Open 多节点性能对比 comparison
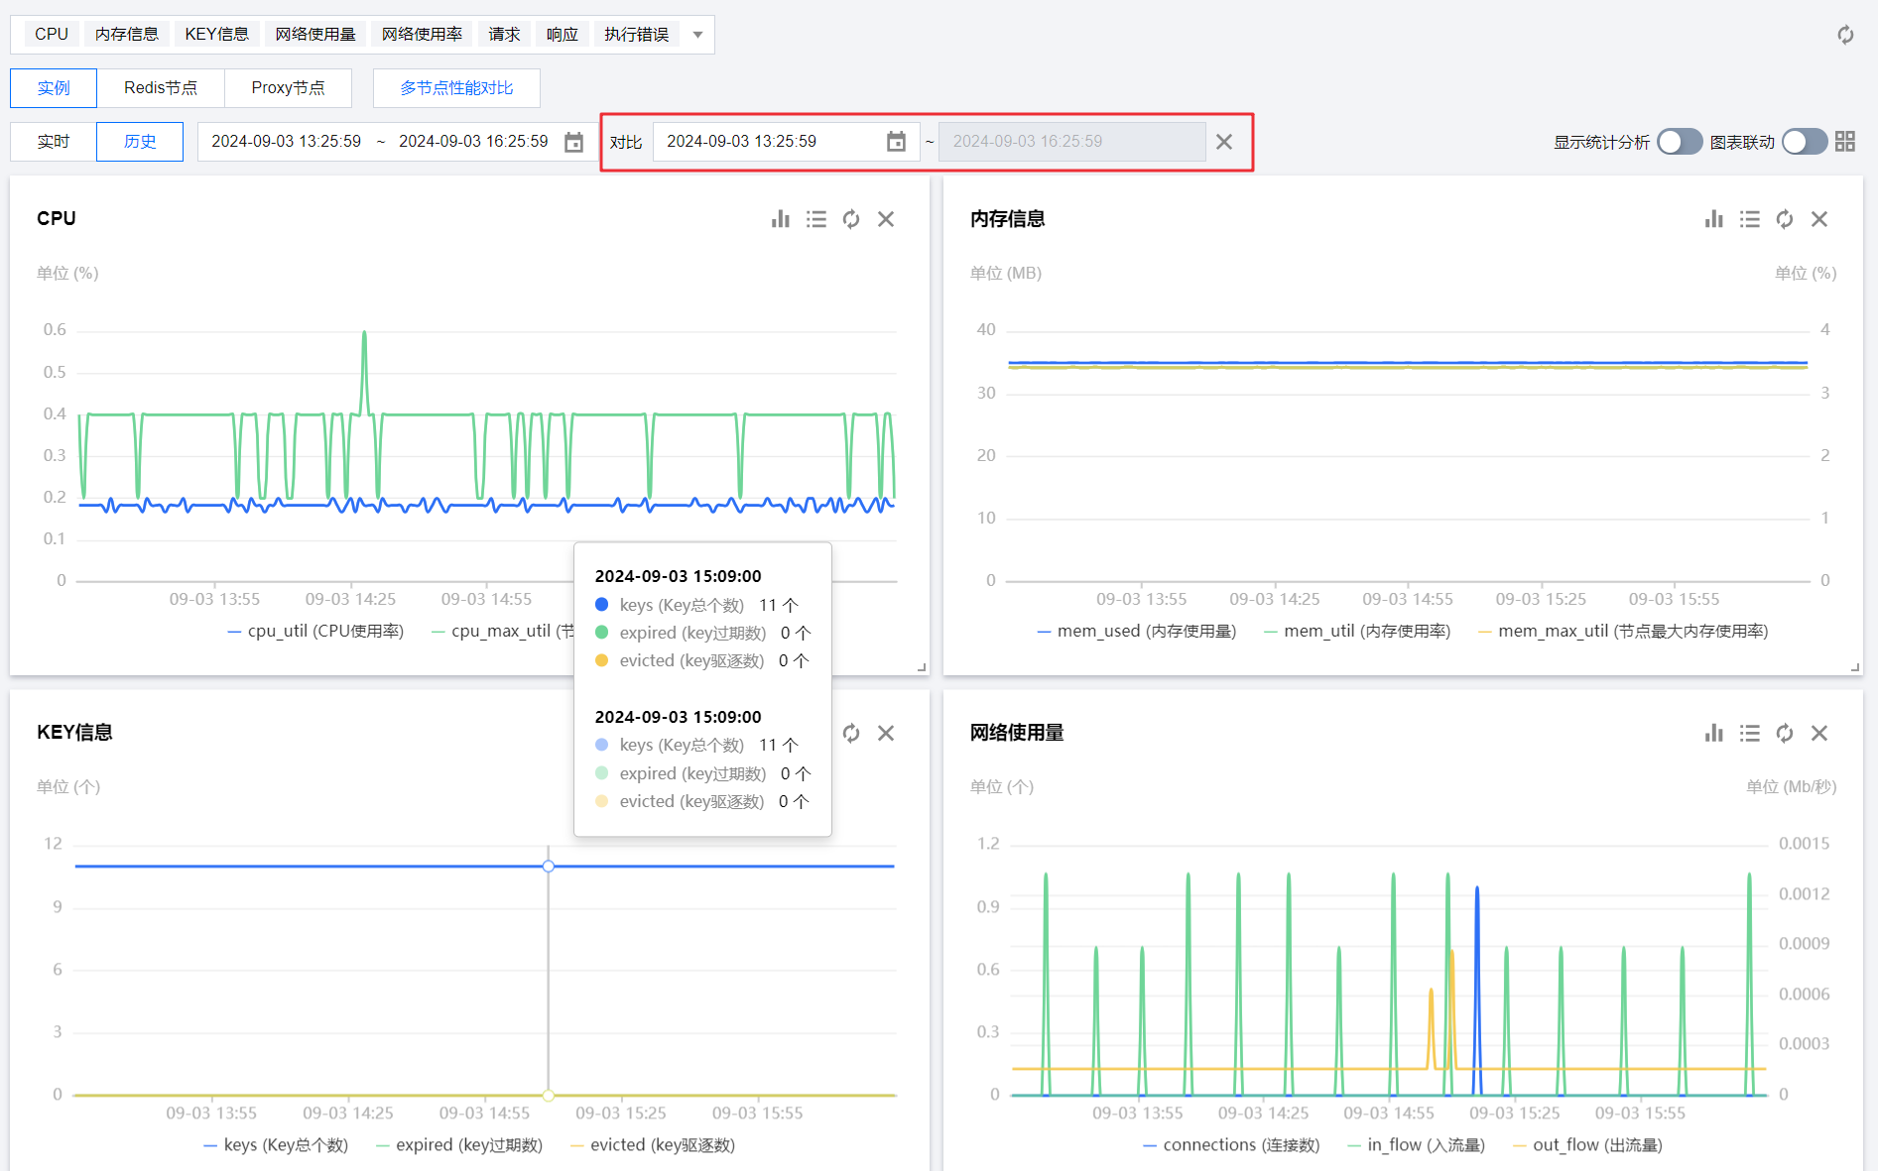This screenshot has height=1171, width=1878. (x=456, y=88)
